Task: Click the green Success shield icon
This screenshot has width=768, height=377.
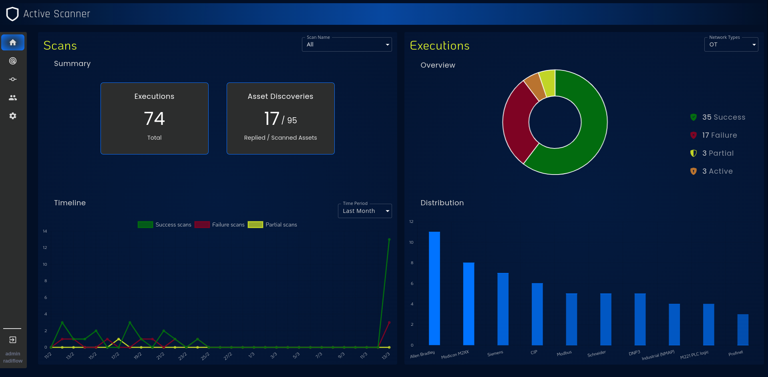Action: click(x=694, y=117)
